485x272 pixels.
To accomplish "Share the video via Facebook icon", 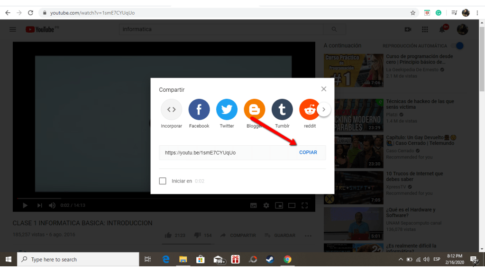I will 199,109.
